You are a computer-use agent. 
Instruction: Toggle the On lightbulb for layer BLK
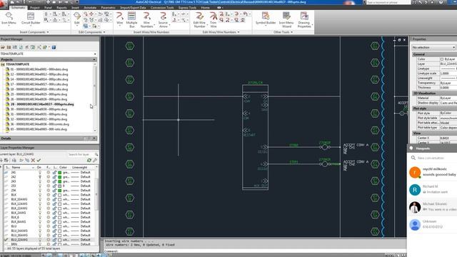[40, 195]
